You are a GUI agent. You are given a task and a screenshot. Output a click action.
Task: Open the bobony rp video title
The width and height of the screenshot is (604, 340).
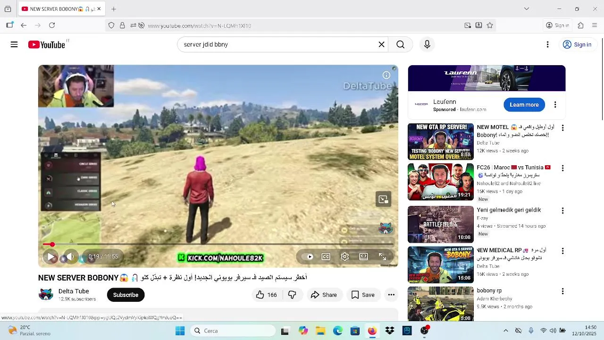pyautogui.click(x=489, y=291)
